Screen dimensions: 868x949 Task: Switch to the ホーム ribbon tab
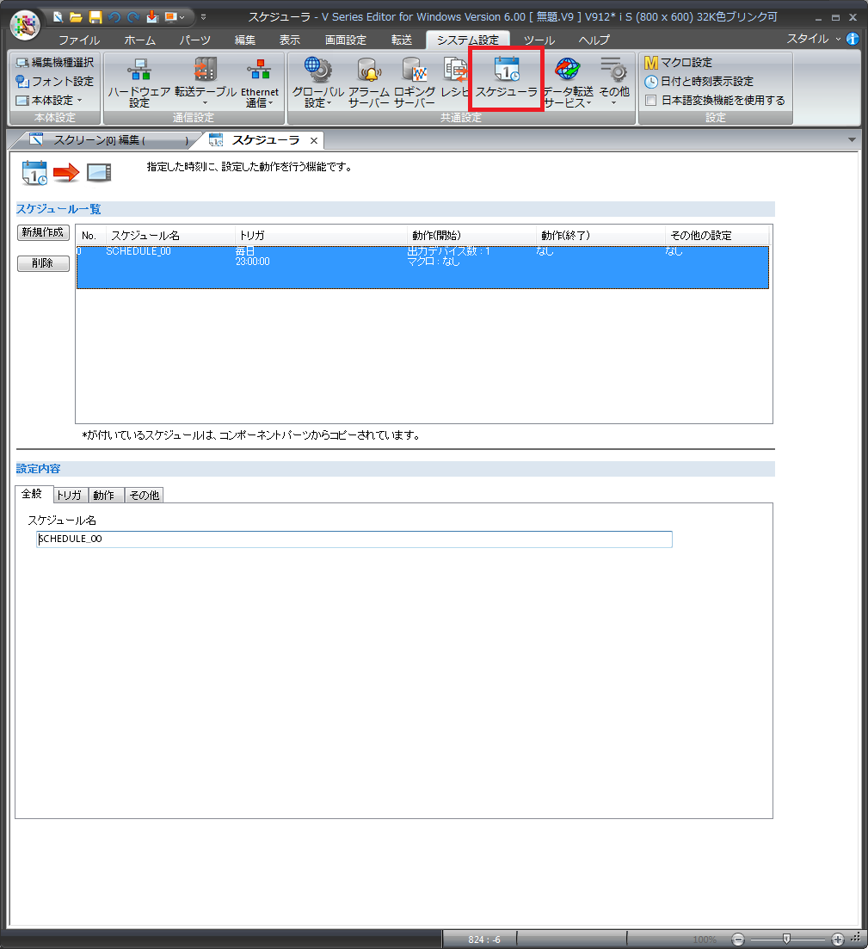(139, 40)
